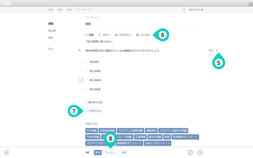Click the clock icon for 開始日

[x=100, y=35]
